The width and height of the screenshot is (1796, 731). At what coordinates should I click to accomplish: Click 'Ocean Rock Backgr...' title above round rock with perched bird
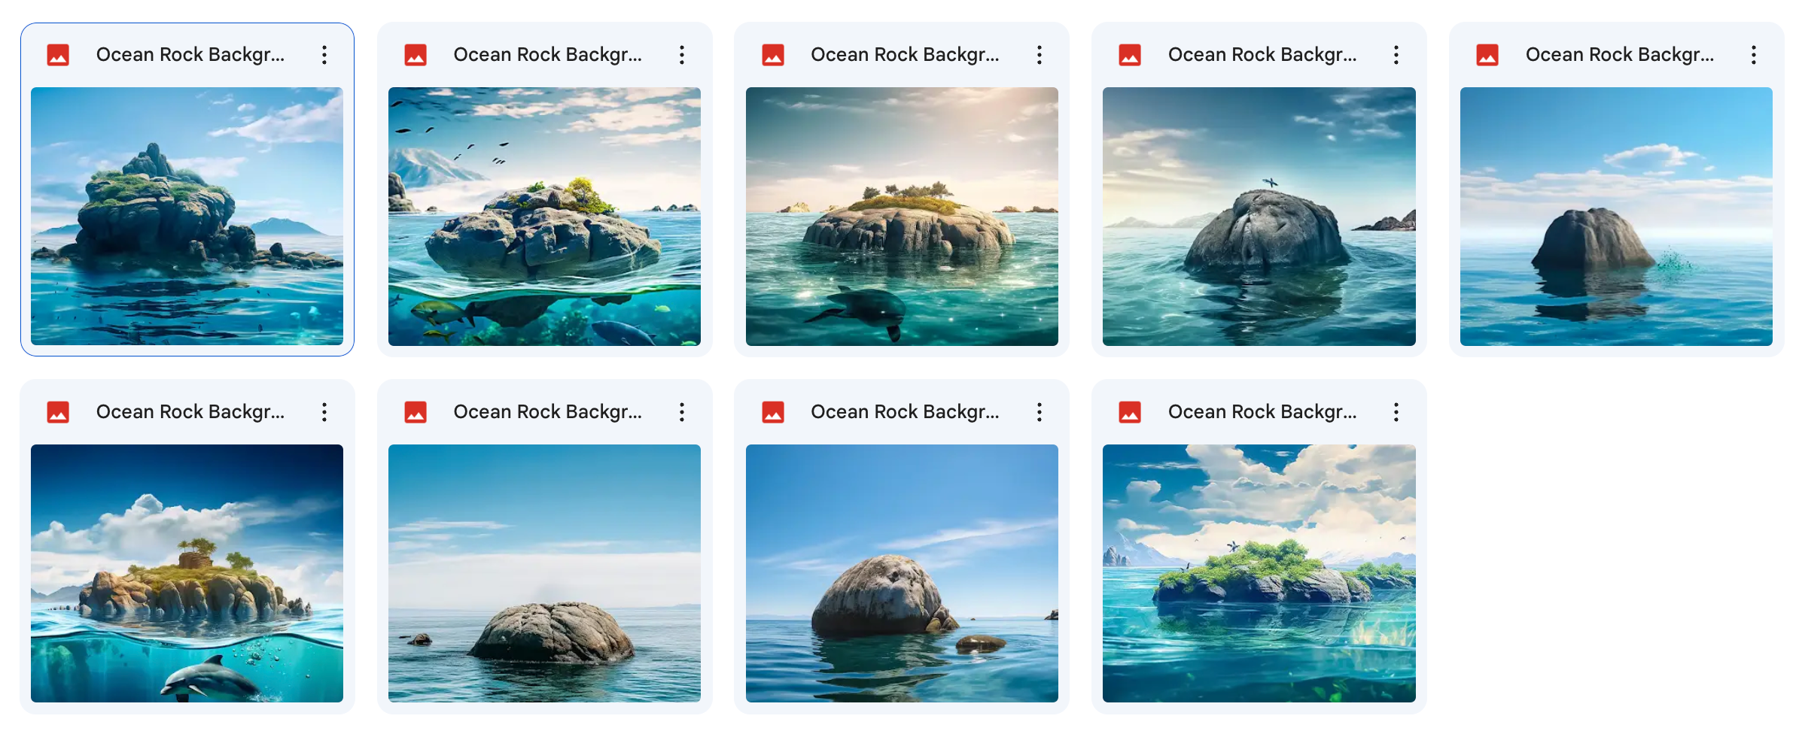point(1262,55)
